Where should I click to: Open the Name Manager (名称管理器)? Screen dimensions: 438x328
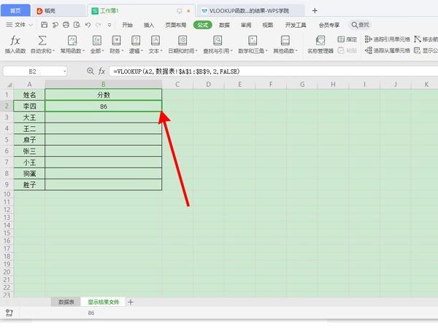[320, 44]
